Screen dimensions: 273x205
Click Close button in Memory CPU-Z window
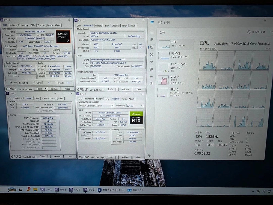coord(70,157)
